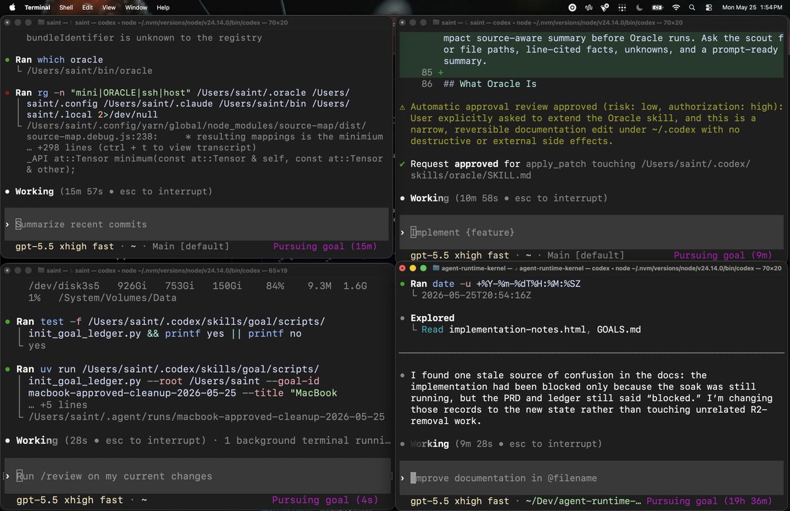Click 'Read implementation-notes.html, GOALS.md' line
This screenshot has width=790, height=511.
[531, 329]
